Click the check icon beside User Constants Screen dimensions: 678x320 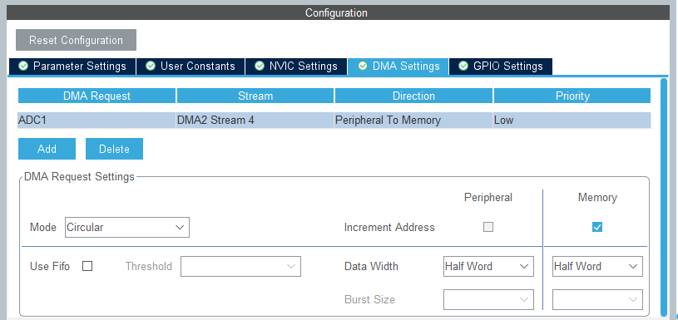click(x=151, y=66)
